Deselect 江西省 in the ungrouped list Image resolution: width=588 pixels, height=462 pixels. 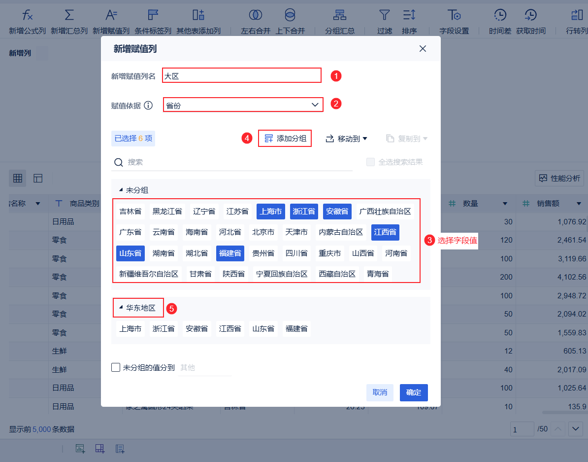385,232
